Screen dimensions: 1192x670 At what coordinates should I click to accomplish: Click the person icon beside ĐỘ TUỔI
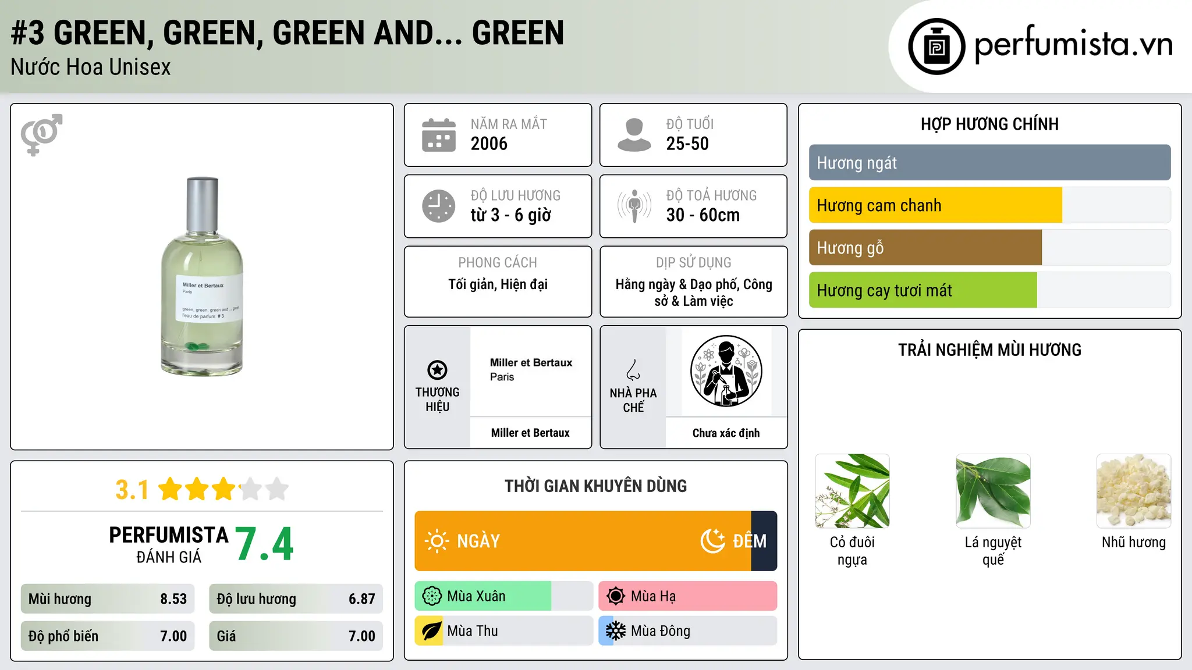pos(634,135)
